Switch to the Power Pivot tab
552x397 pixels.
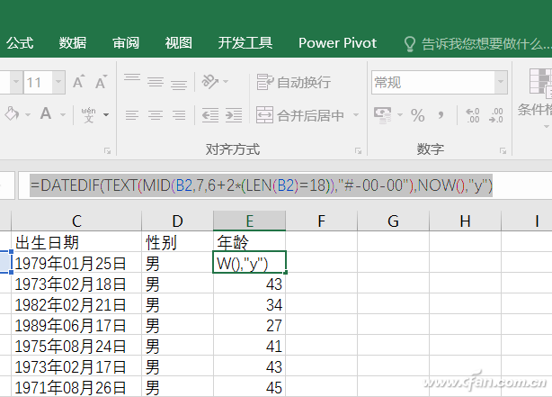(x=337, y=42)
